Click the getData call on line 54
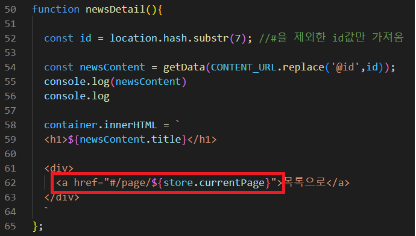The height and width of the screenshot is (236, 416). pyautogui.click(x=184, y=67)
